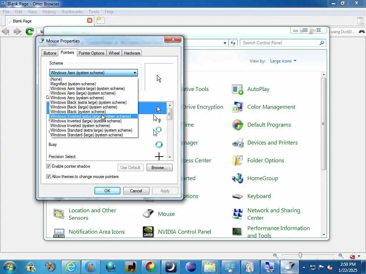Open the Hardware tab
366x274 pixels.
(132, 53)
